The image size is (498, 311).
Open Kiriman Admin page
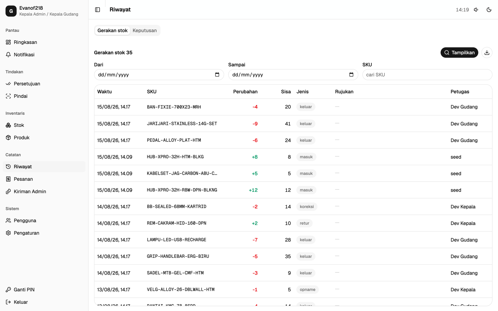pyautogui.click(x=44, y=192)
